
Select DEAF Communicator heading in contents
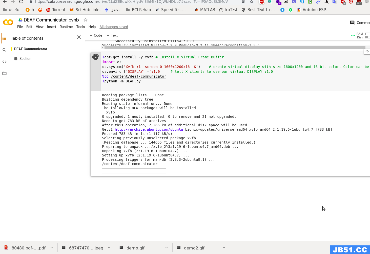(x=31, y=49)
